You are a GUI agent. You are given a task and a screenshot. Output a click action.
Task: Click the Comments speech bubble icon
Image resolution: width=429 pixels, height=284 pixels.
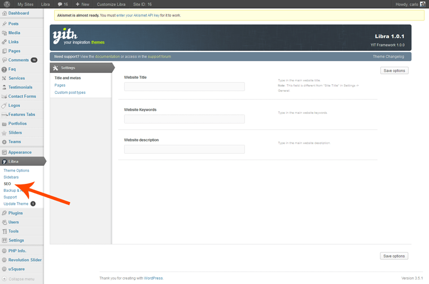coord(4,60)
